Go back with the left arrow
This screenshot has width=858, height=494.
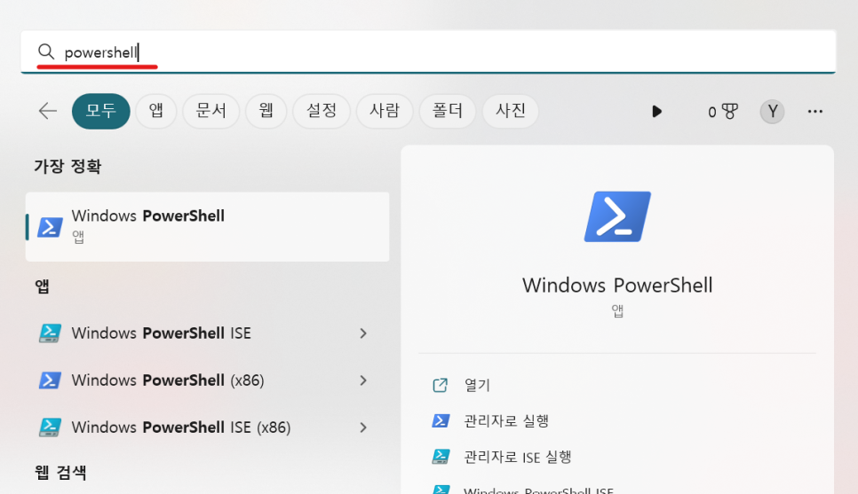point(48,111)
